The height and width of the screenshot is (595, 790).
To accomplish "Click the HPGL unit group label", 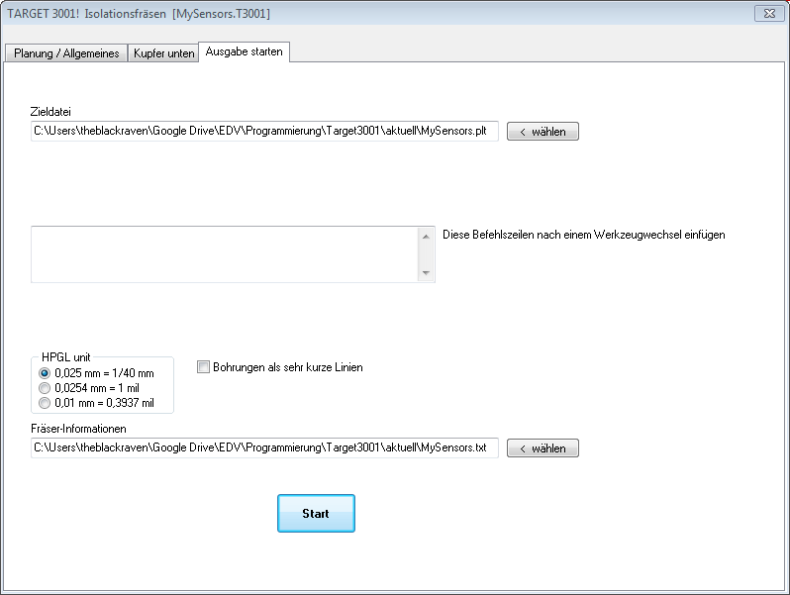I will pyautogui.click(x=66, y=357).
